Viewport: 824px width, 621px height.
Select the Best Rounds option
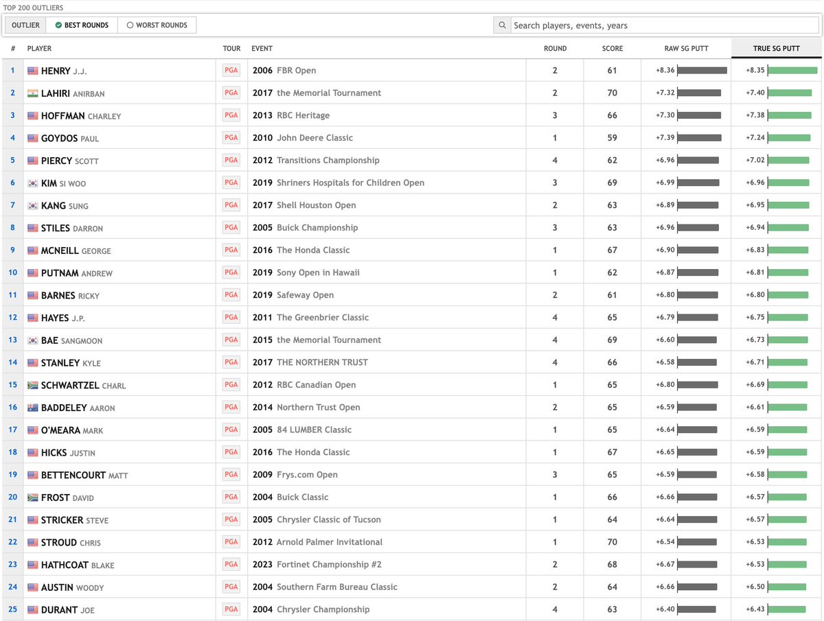[x=82, y=25]
